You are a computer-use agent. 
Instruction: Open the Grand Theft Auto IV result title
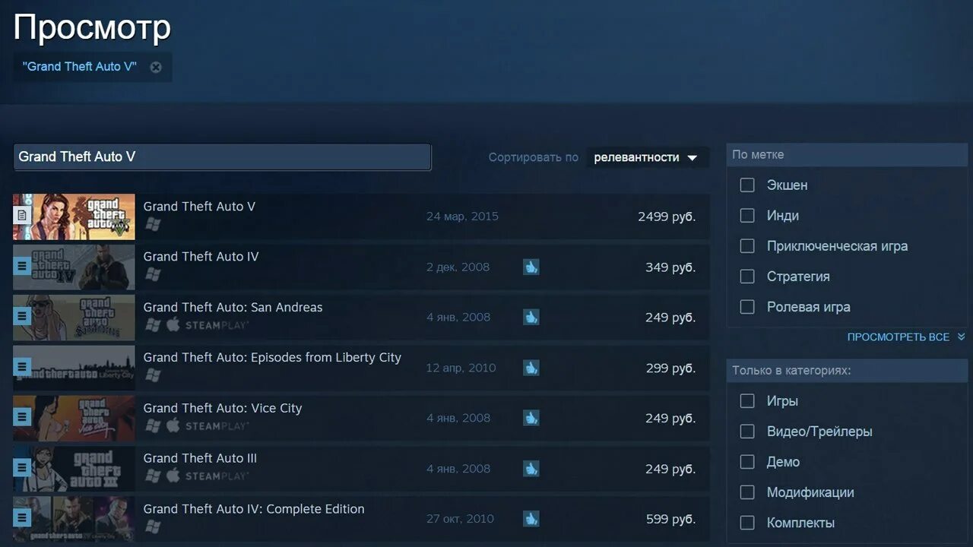pyautogui.click(x=201, y=257)
